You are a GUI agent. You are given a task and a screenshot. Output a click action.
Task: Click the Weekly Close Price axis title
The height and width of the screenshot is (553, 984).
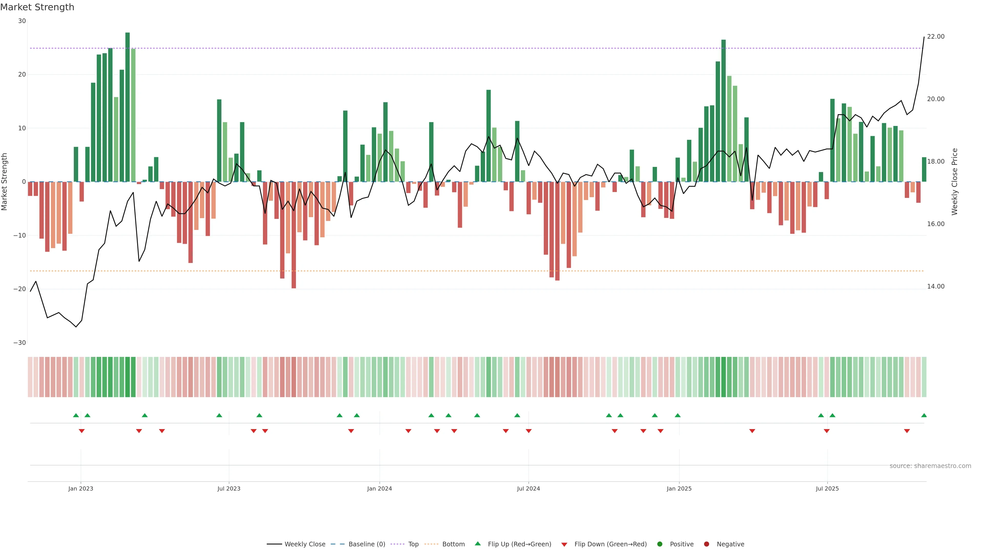(955, 182)
